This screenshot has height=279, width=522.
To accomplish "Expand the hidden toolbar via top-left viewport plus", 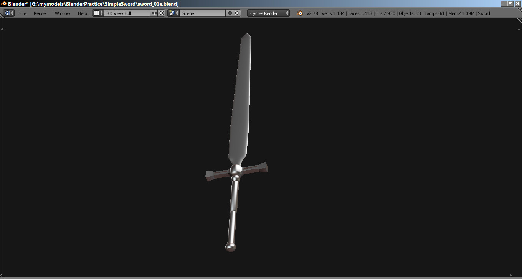I will (x=2, y=28).
